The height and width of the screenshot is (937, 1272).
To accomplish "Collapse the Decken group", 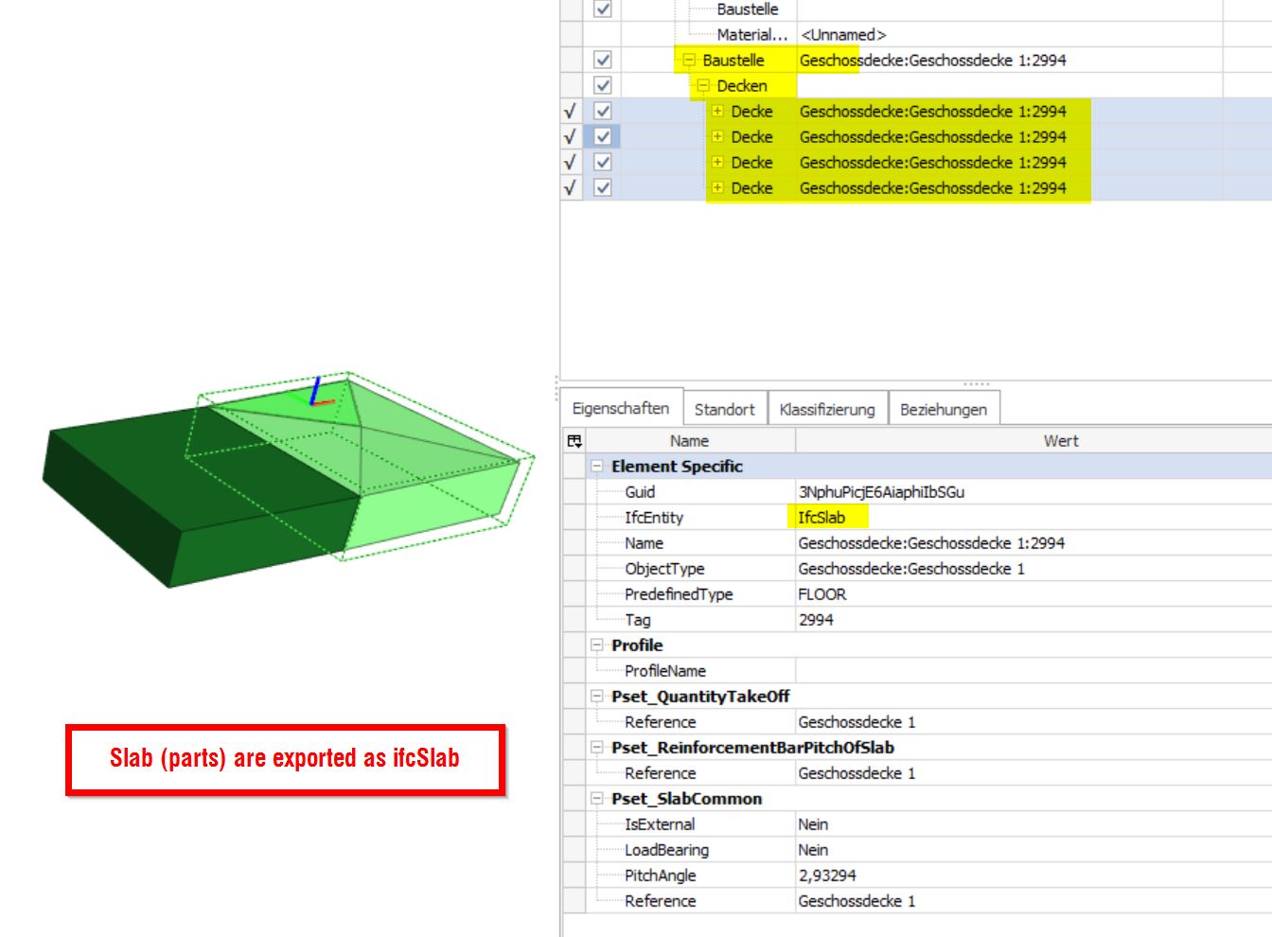I will (704, 85).
